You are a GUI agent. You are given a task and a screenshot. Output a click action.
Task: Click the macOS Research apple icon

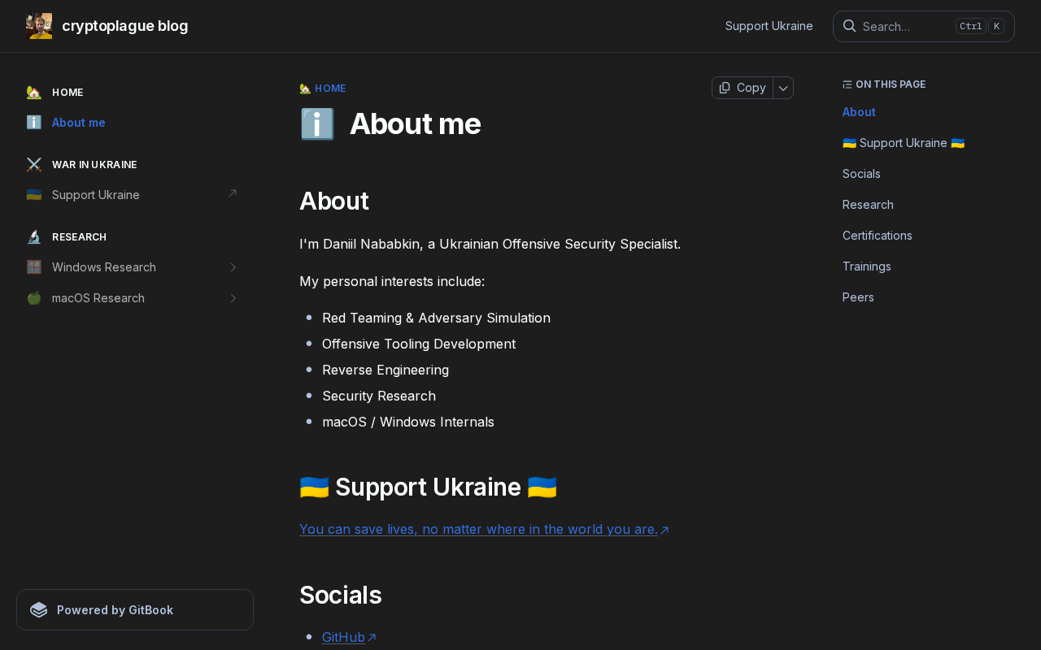pos(34,298)
